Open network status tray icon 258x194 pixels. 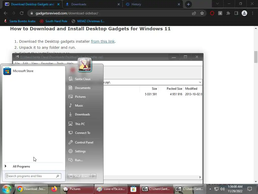click(216, 189)
